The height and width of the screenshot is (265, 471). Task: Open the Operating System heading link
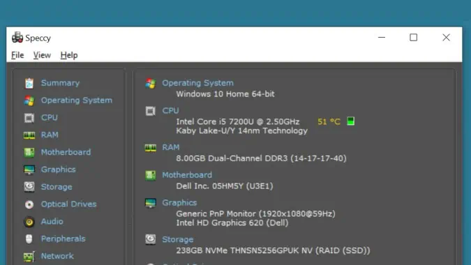coord(197,83)
